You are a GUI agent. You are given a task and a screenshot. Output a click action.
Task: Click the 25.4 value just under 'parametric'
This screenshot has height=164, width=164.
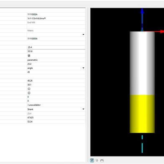coord(29,64)
